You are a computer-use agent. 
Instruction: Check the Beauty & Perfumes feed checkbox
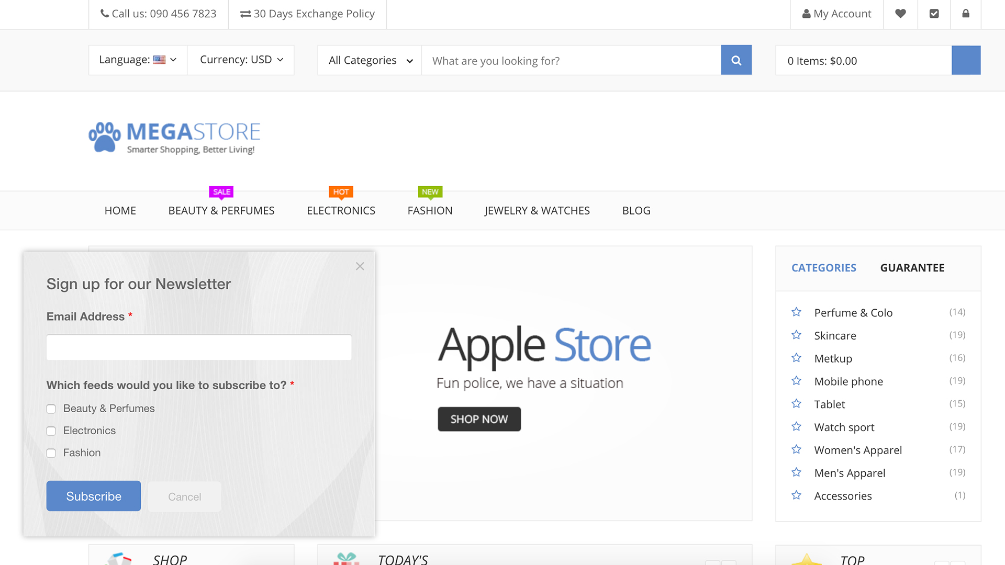51,409
